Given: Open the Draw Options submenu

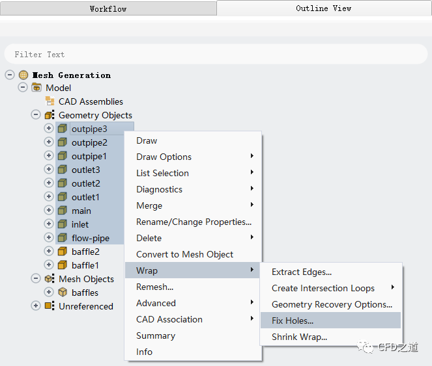Looking at the screenshot, I should click(164, 157).
